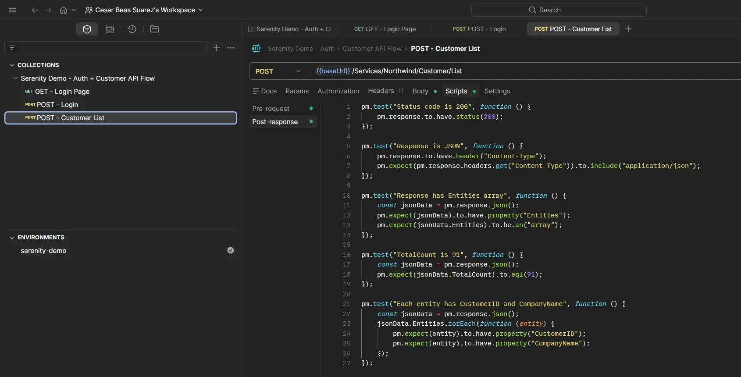Screen dimensions: 741x377
Task: Click the HTTP request type icon
Action: coord(256,49)
